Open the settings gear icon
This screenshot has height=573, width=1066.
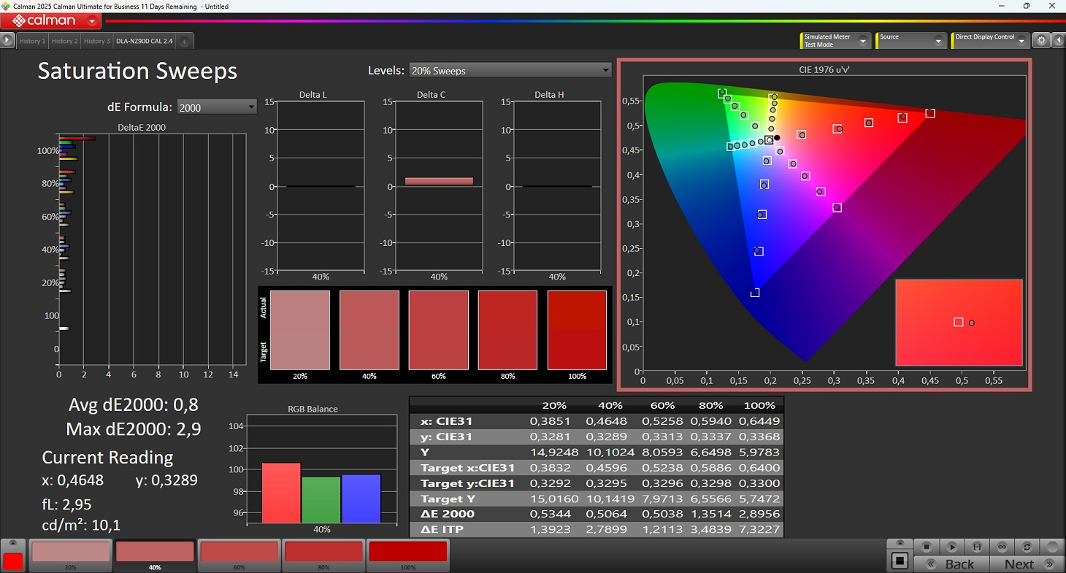tap(1042, 41)
